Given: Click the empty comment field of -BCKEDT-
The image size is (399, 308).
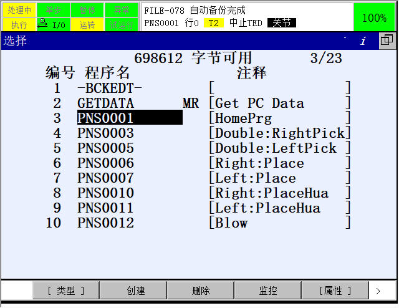Looking at the screenshot, I should [280, 88].
